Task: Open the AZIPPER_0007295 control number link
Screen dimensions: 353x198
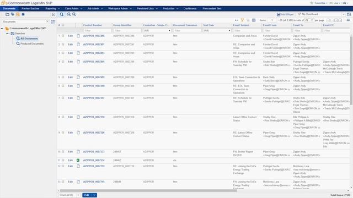Action: (x=94, y=62)
